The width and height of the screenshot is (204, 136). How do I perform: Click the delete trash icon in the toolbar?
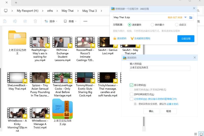[35, 21]
